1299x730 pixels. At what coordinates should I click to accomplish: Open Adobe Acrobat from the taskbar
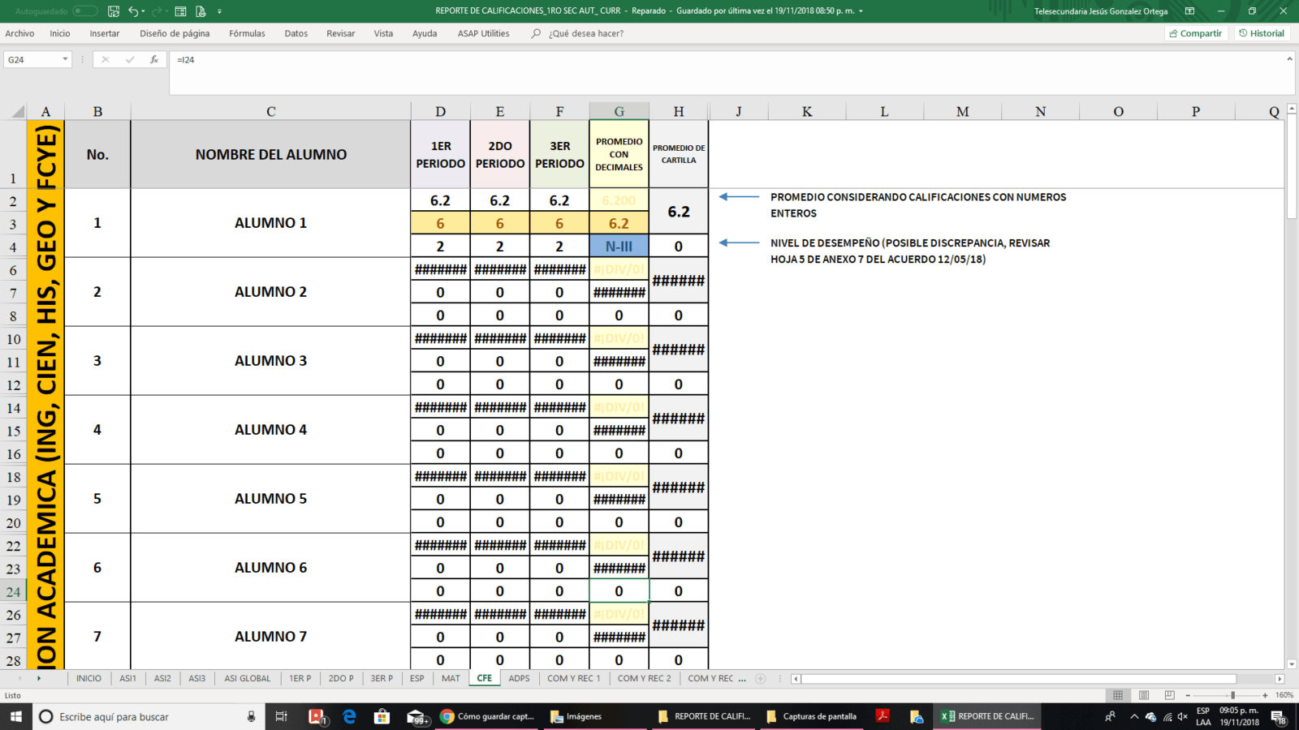(x=883, y=716)
